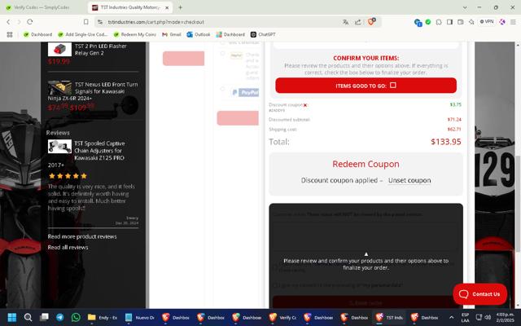
Task: Click the $133.95 total amount
Action: 446,142
